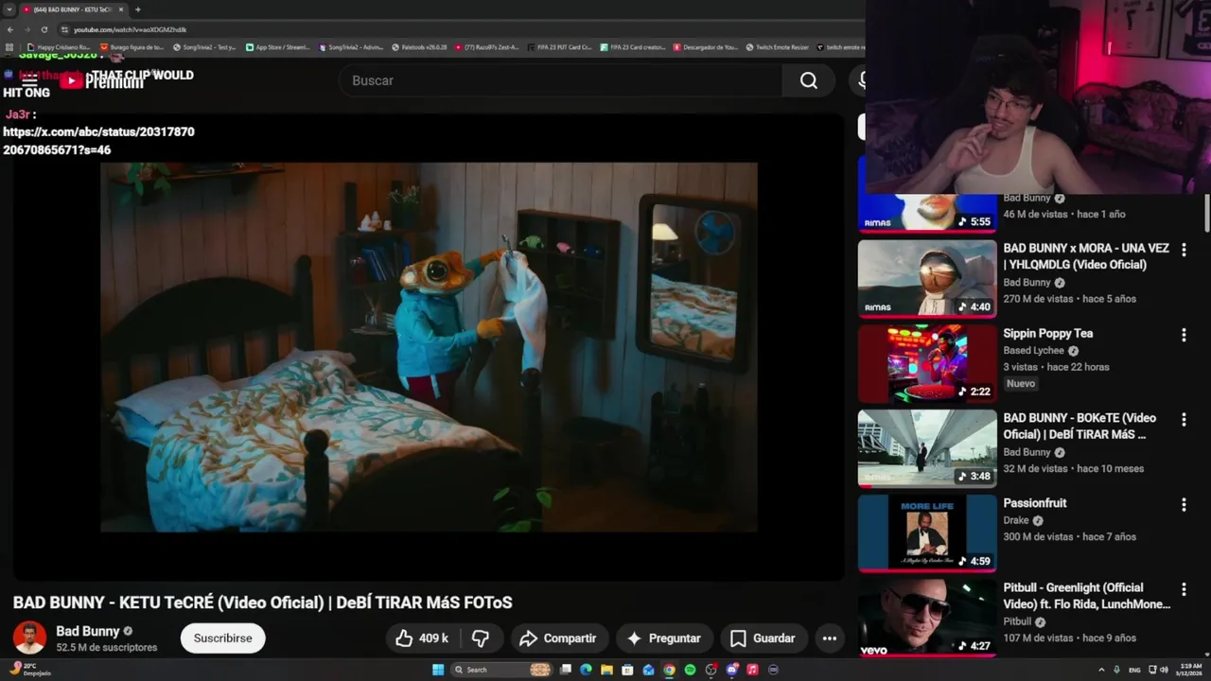Click the Buscar search input field
This screenshot has height=681, width=1211.
560,80
